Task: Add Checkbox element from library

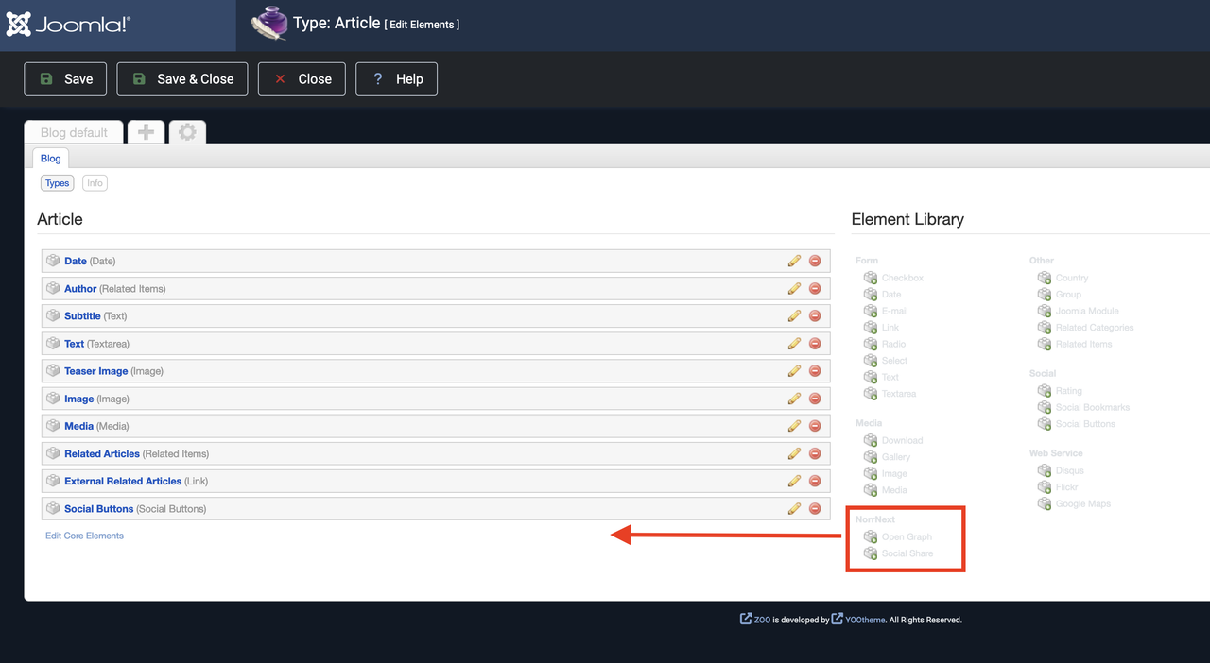Action: coord(893,278)
